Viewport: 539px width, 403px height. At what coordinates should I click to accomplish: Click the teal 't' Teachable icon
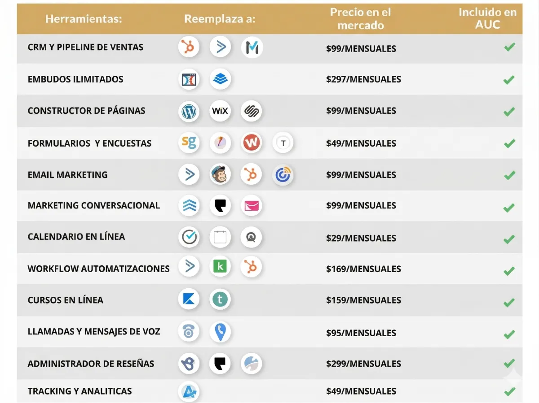point(220,299)
